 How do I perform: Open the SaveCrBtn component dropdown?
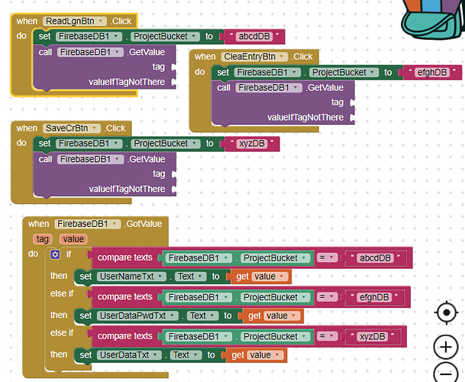[x=72, y=128]
